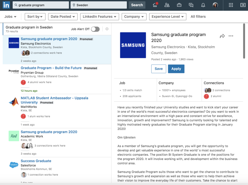Image resolution: width=248 pixels, height=185 pixels.
Task: Open All filters panel
Action: coord(198,17)
